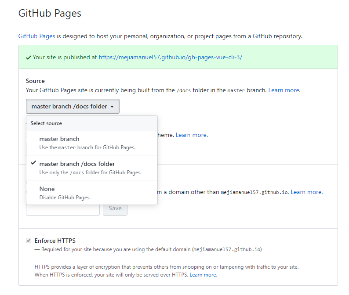Choose master branch /docs folder option
This screenshot has height=295, width=349.
(92, 168)
